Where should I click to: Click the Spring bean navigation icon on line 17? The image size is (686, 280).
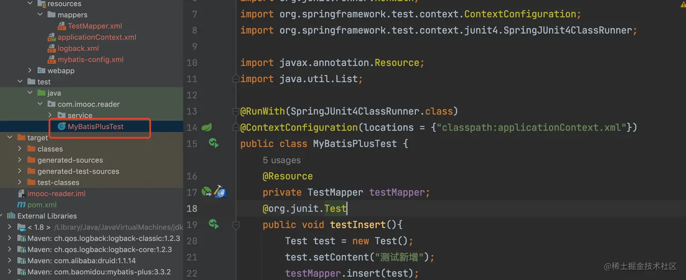[x=207, y=192]
